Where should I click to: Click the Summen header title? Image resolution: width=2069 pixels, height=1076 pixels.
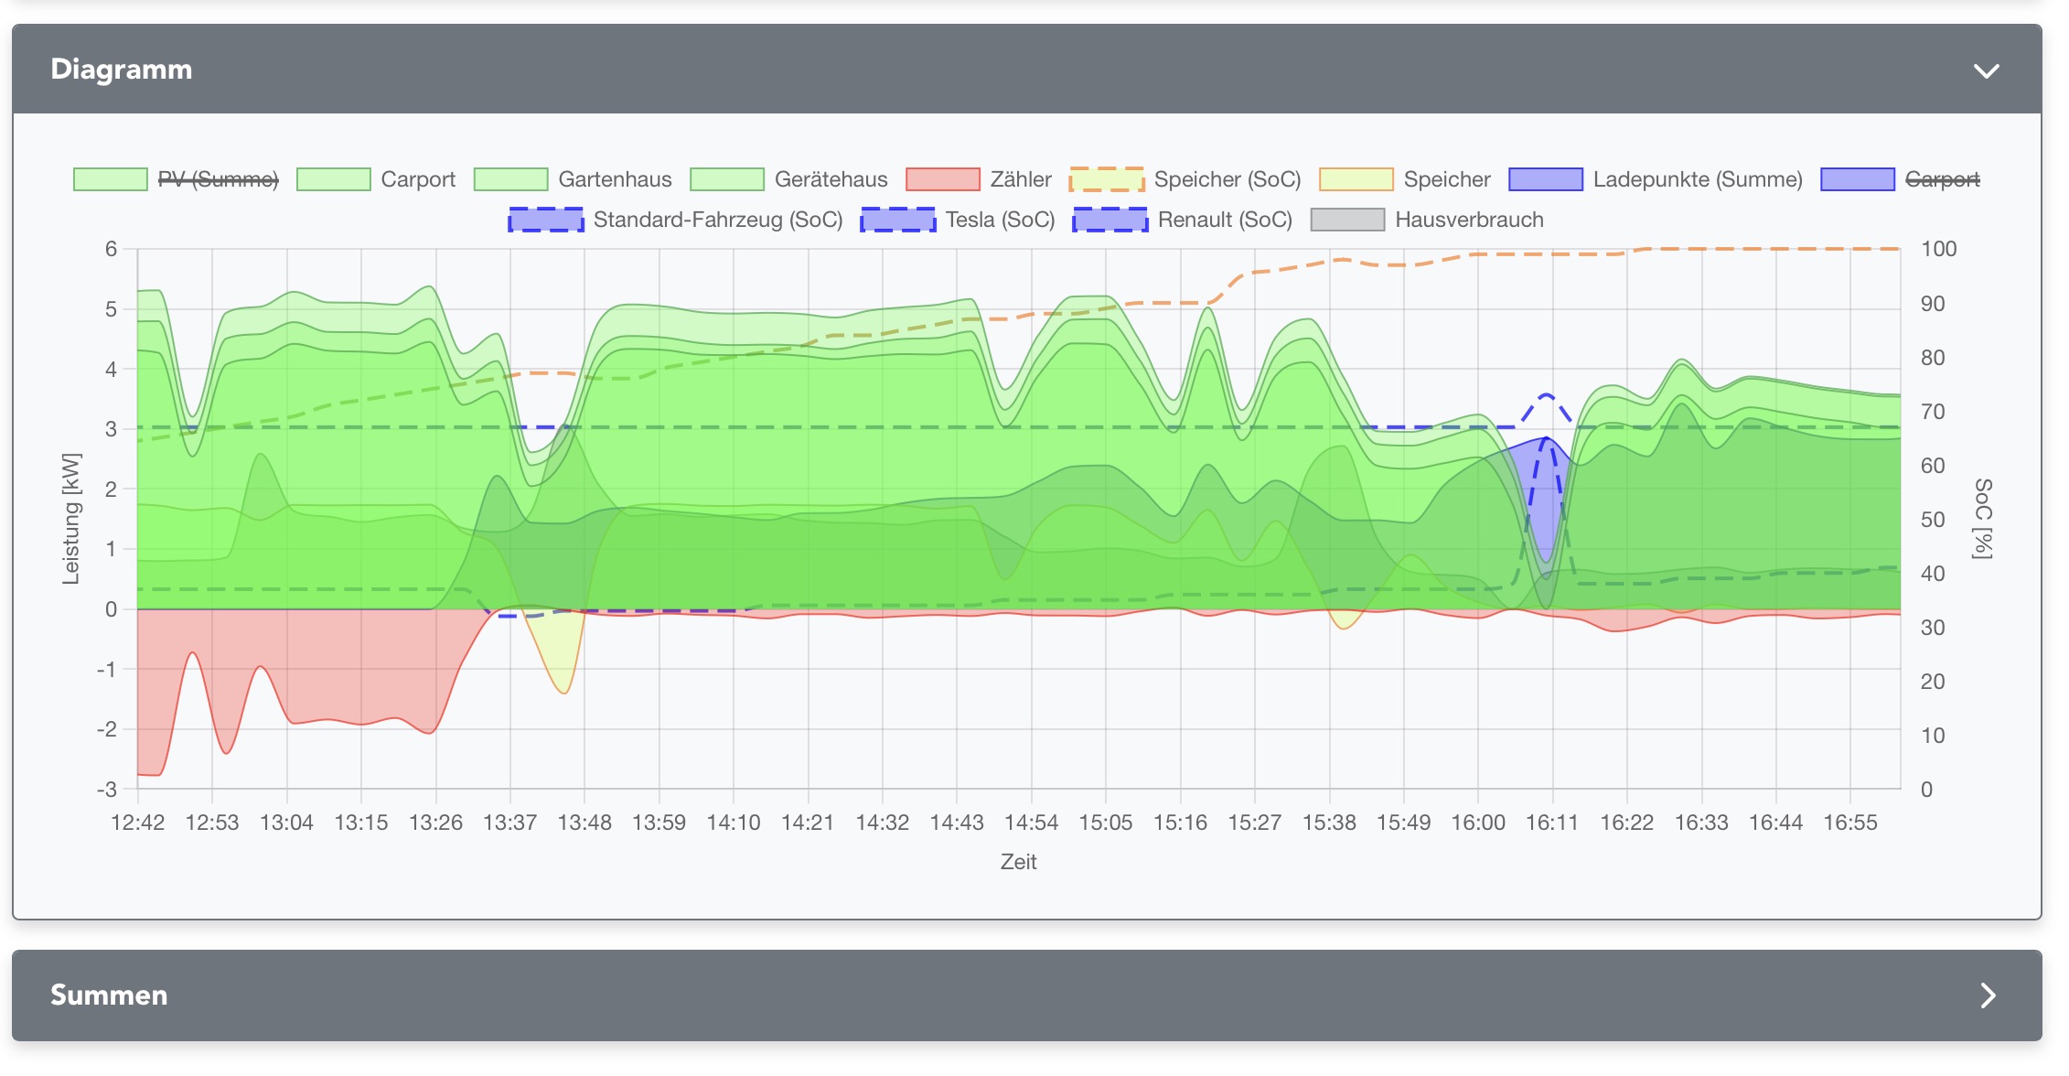coord(109,995)
